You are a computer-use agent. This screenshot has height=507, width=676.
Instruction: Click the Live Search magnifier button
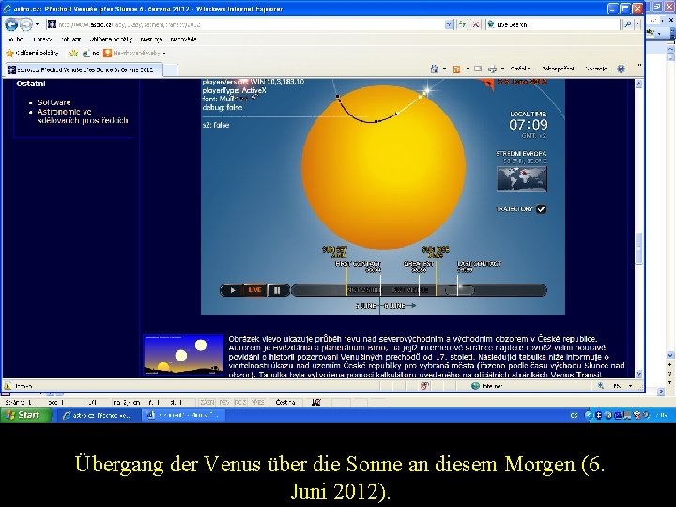point(628,24)
